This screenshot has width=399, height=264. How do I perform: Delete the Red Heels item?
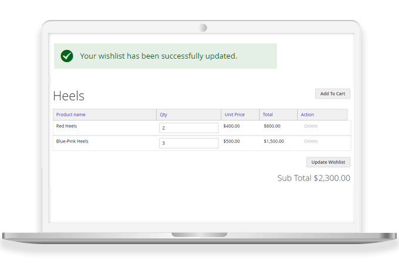tap(310, 126)
